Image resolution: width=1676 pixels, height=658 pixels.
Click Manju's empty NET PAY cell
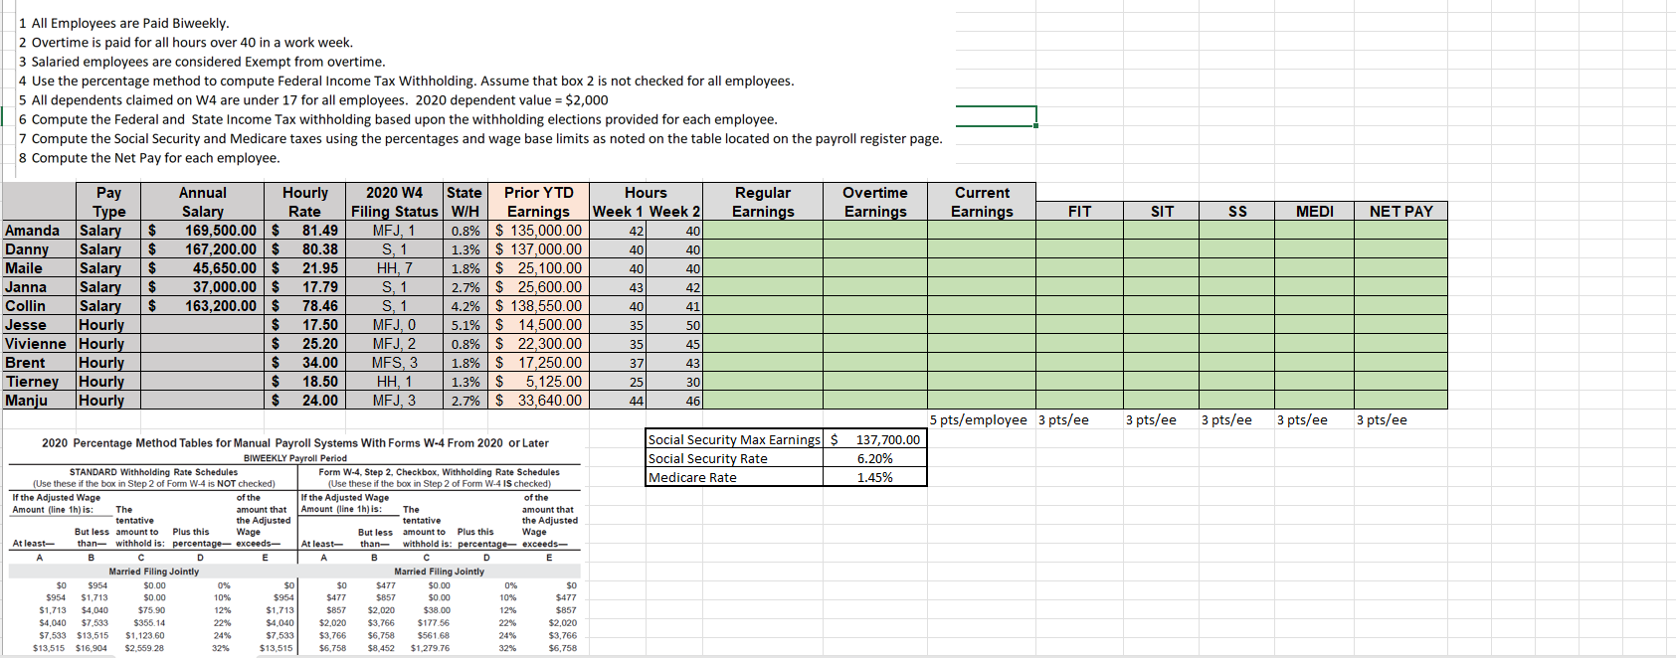point(1400,401)
